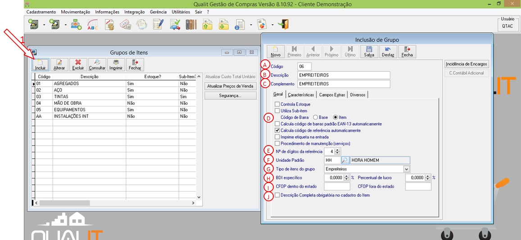Click the Imprimir printer button
This screenshot has width=521, height=240.
click(116, 65)
